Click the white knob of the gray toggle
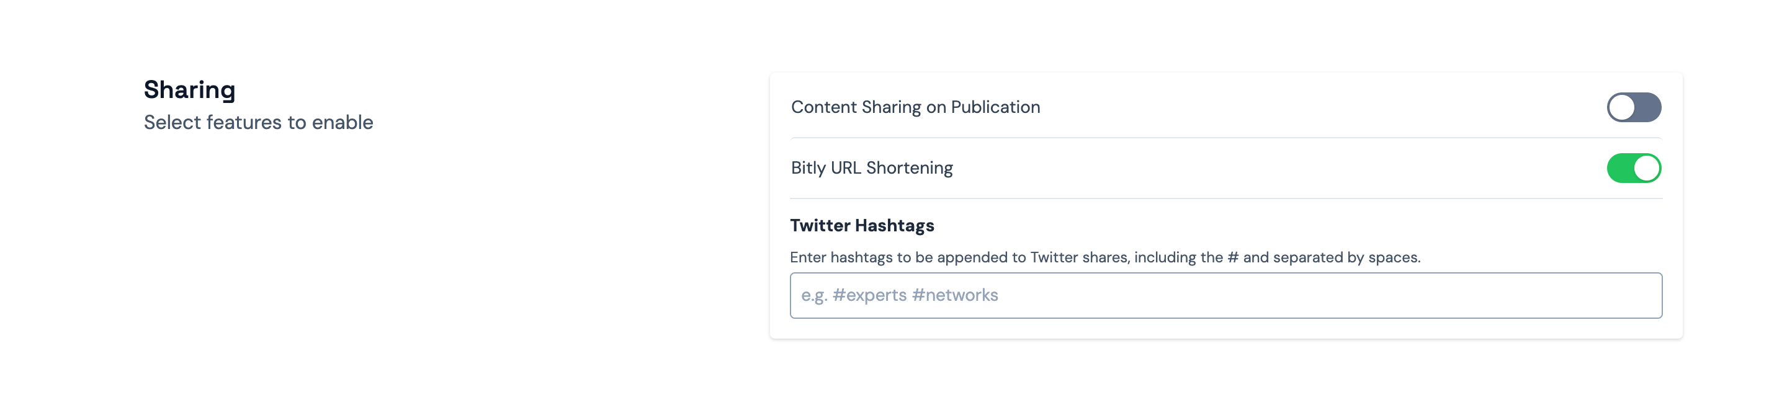The width and height of the screenshot is (1787, 405). click(x=1622, y=107)
